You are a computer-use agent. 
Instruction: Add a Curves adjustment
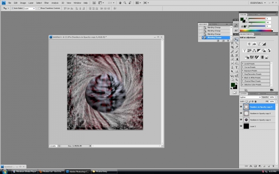(259, 44)
